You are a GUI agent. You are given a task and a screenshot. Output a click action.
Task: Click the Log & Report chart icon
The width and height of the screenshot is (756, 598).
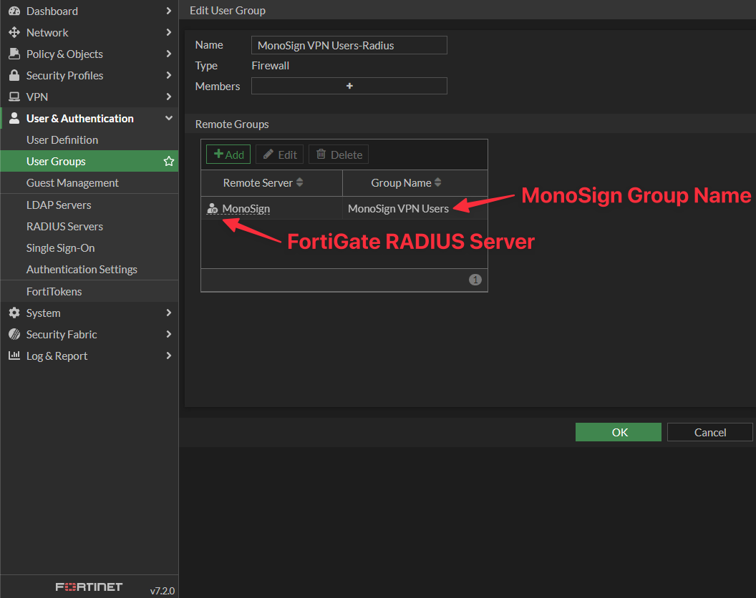pos(14,356)
